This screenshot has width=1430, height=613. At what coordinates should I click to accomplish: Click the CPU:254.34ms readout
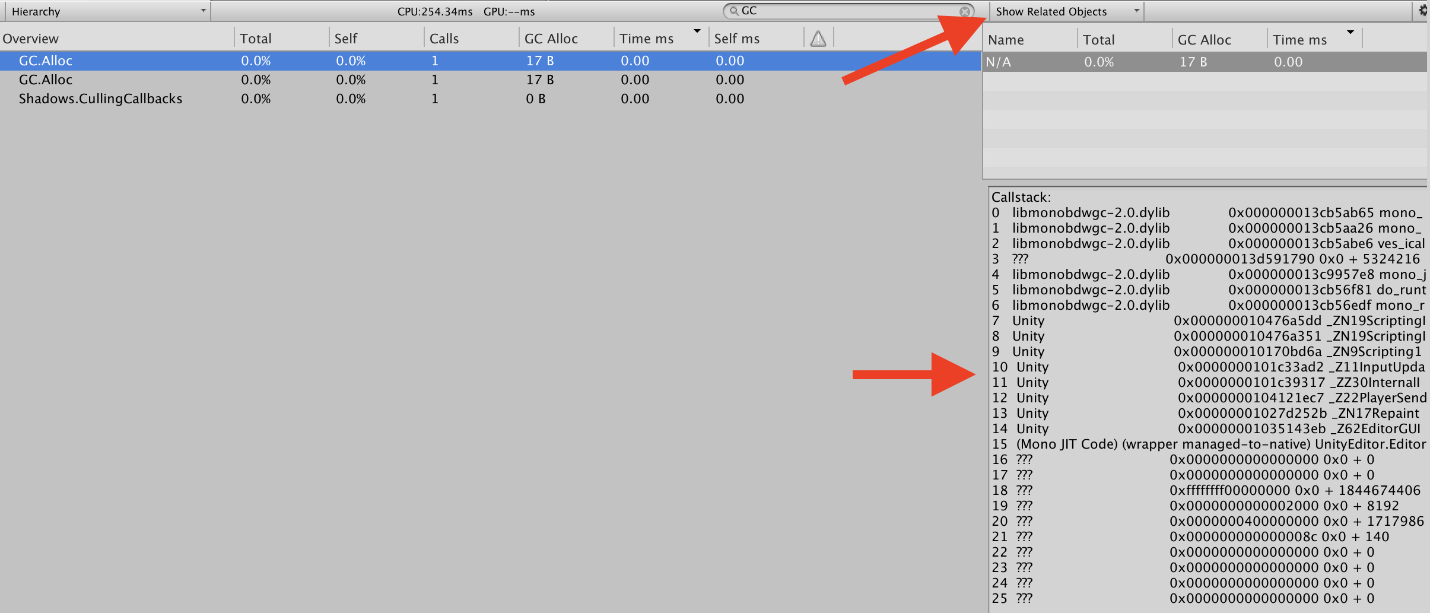(435, 11)
